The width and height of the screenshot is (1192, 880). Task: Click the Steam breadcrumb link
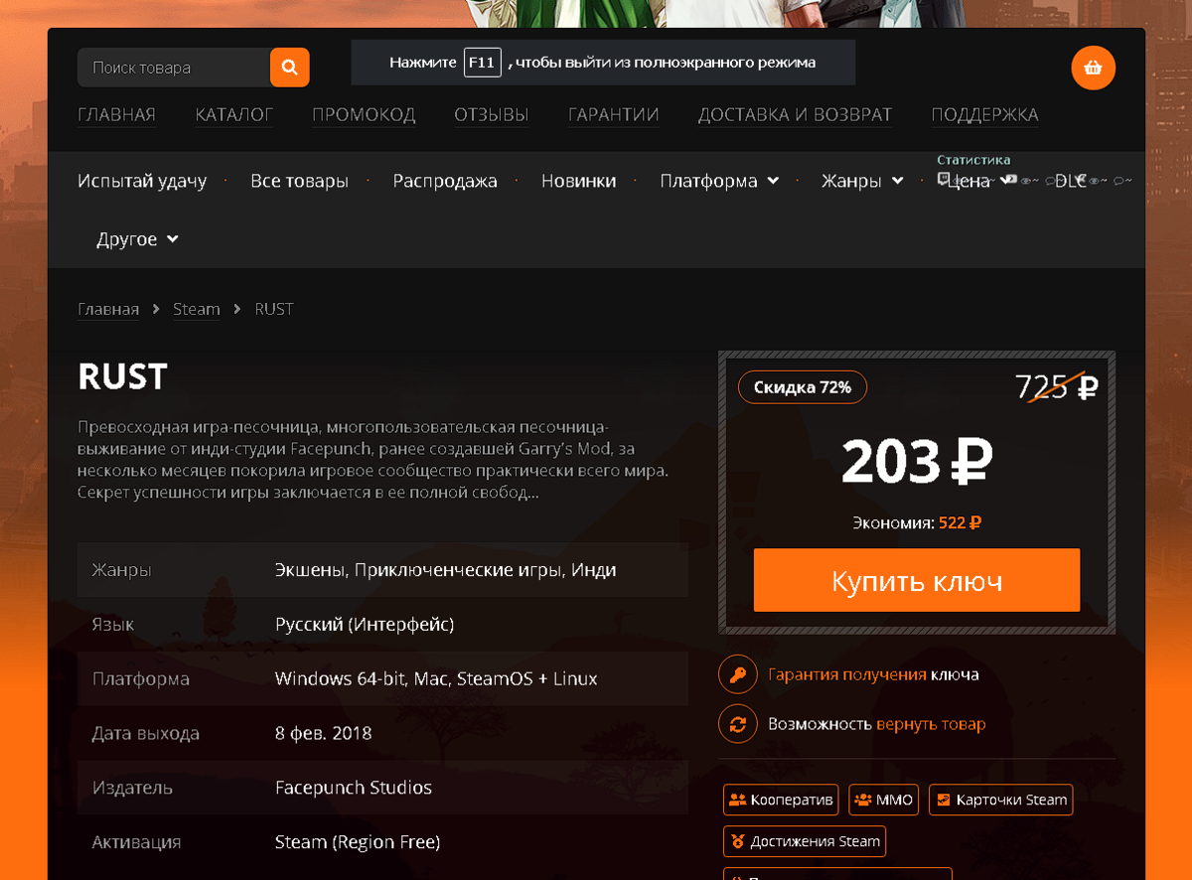197,309
